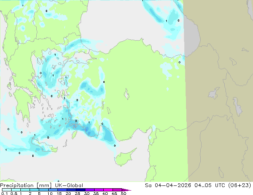Click the "Precipitation [mm]" title text
Screen dimensions: 253x195
point(26,185)
